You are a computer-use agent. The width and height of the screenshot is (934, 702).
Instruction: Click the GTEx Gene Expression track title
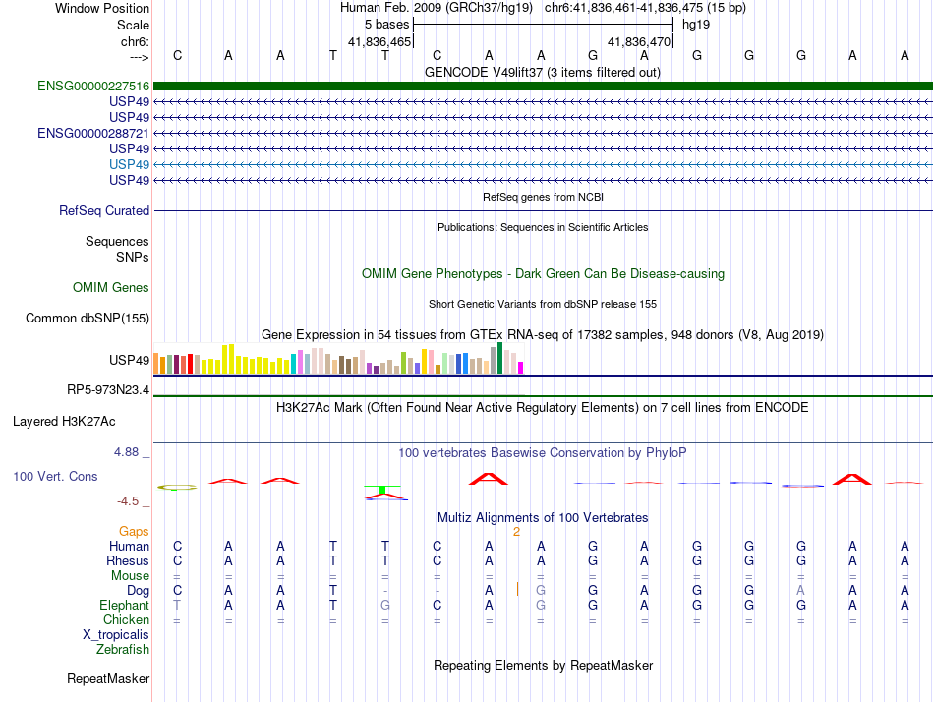click(543, 335)
